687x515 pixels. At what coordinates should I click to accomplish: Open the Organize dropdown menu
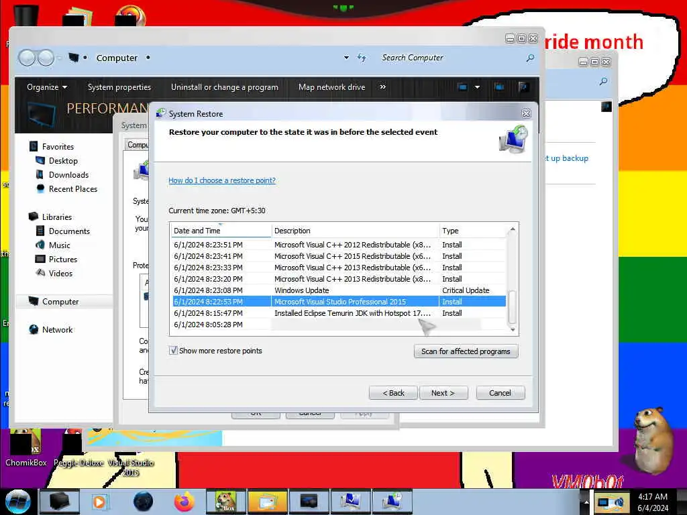pos(47,87)
